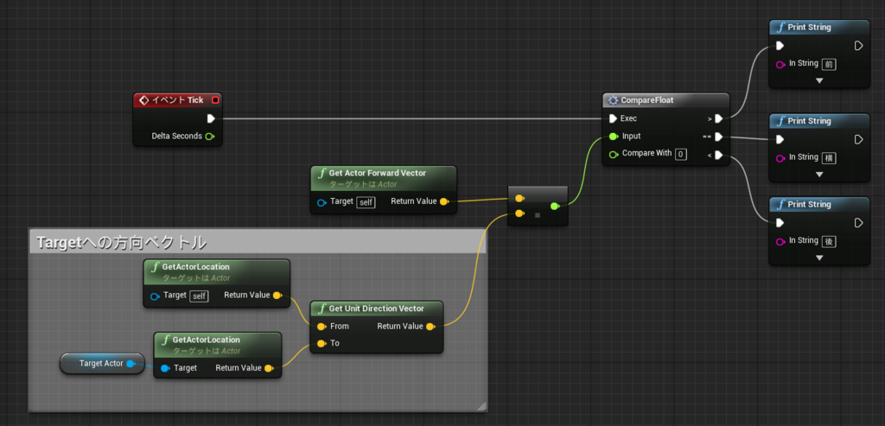Click Return Value pin of GetActorLocation wired to Target Actor
The width and height of the screenshot is (885, 426).
(x=268, y=368)
